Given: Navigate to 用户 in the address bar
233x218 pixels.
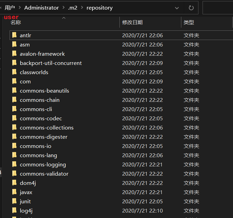Looking at the screenshot, I should point(10,8).
